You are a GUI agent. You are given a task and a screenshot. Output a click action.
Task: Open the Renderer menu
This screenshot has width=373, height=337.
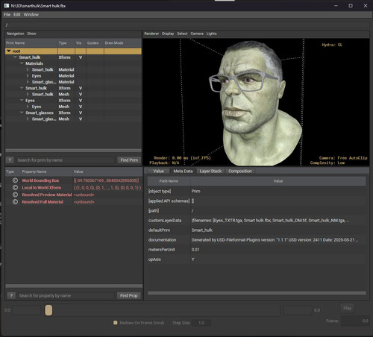click(x=151, y=34)
